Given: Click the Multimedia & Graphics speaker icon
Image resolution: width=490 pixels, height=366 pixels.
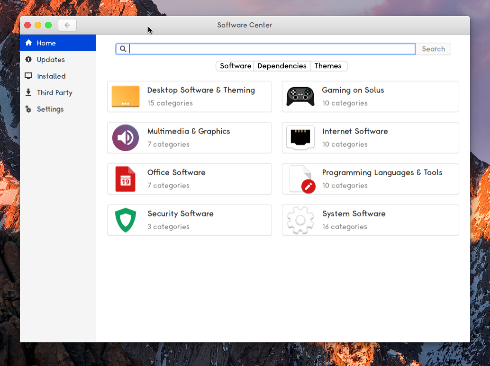Looking at the screenshot, I should point(126,138).
